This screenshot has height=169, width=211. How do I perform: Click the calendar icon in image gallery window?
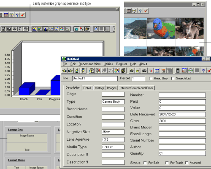(x=129, y=11)
